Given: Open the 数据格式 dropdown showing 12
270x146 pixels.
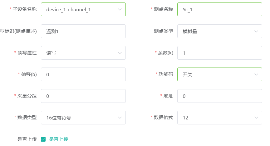Looking at the screenshot, I should 220,118.
